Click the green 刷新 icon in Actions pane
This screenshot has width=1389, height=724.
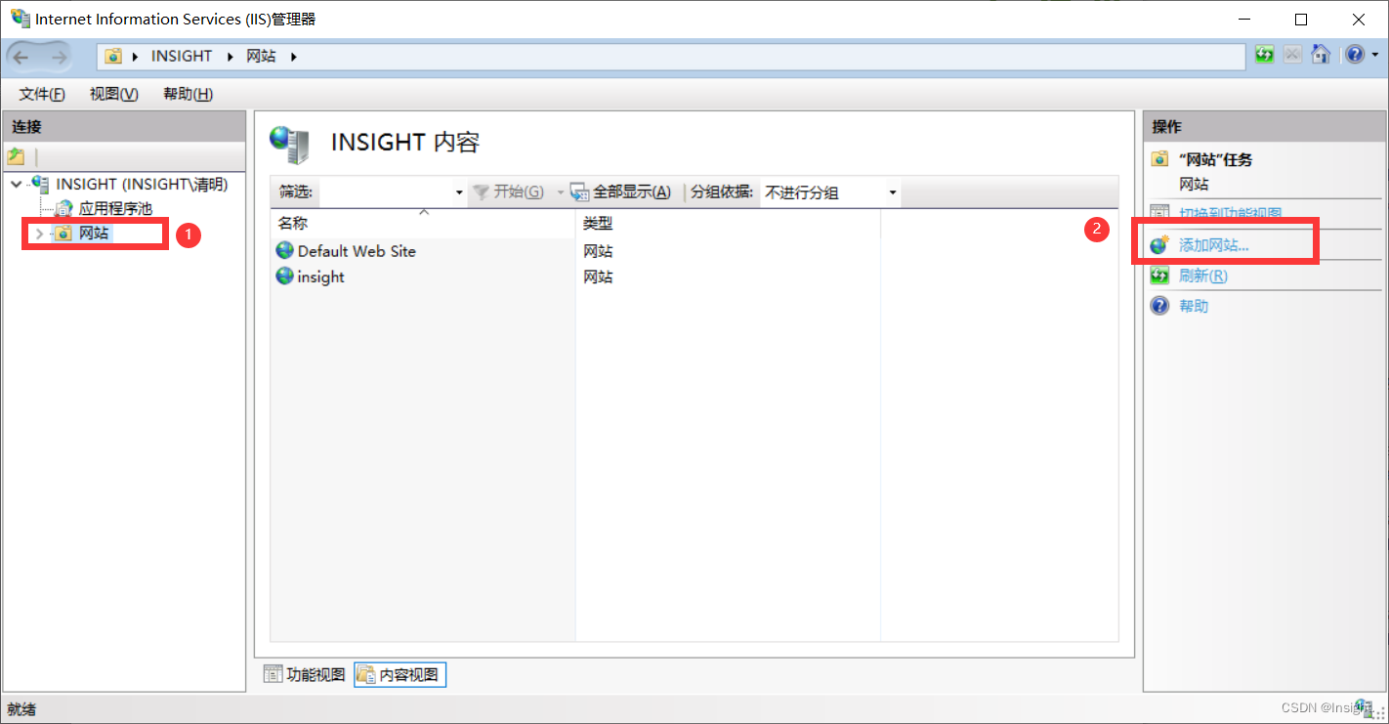[1159, 276]
